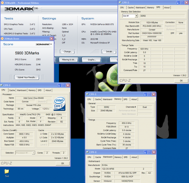189x183 pixels.
Task: Open SPD tab in CPU-Z processor window
Action: (x=40, y=90)
